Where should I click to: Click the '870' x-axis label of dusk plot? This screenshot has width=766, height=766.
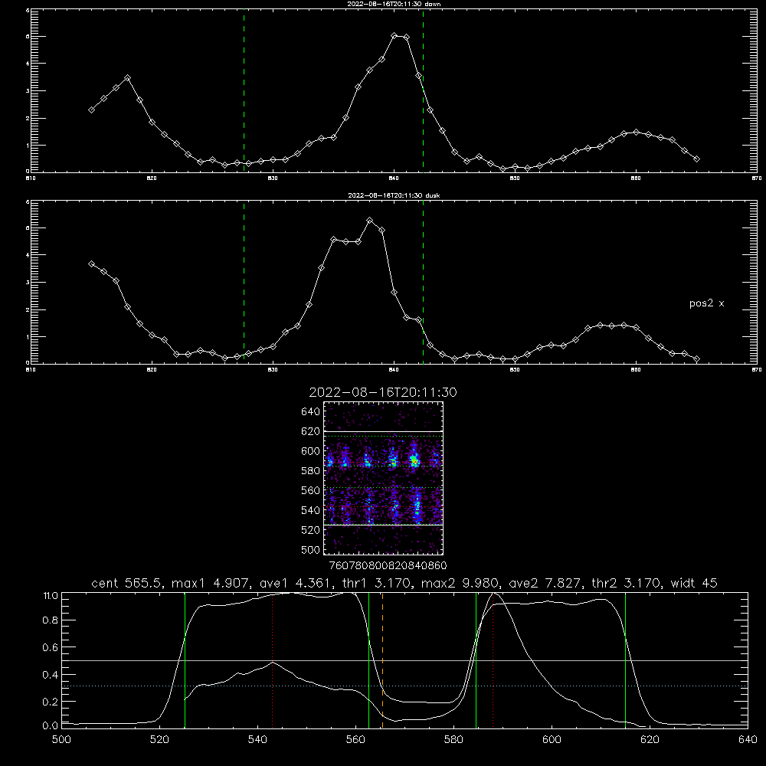(756, 370)
